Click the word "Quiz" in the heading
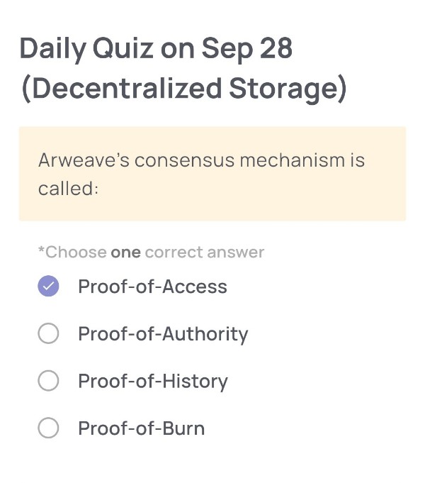 pos(120,48)
